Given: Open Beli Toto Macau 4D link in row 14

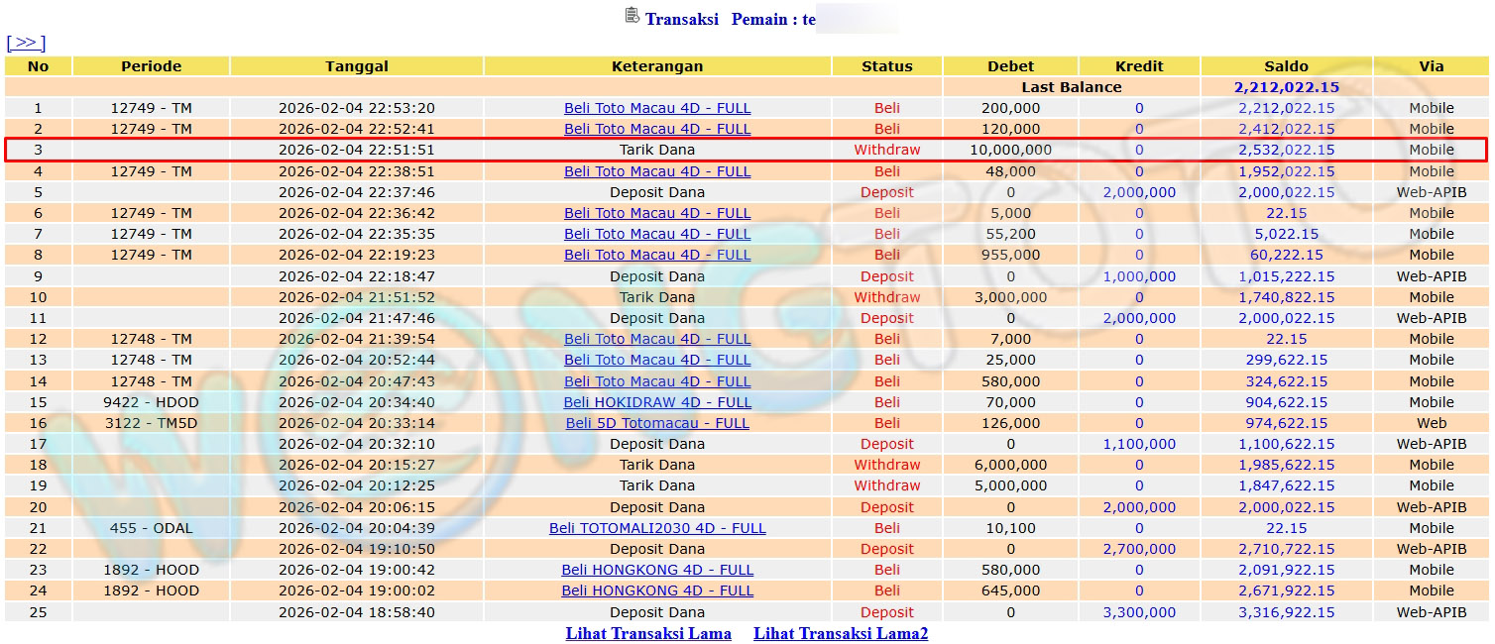Looking at the screenshot, I should (657, 381).
